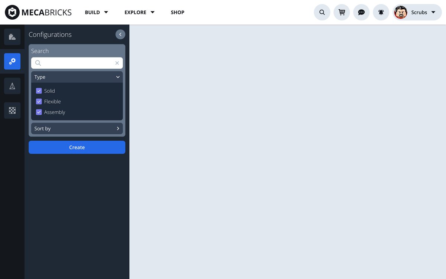The height and width of the screenshot is (279, 446).
Task: Collapse the Configurations panel arrow
Action: (x=120, y=34)
